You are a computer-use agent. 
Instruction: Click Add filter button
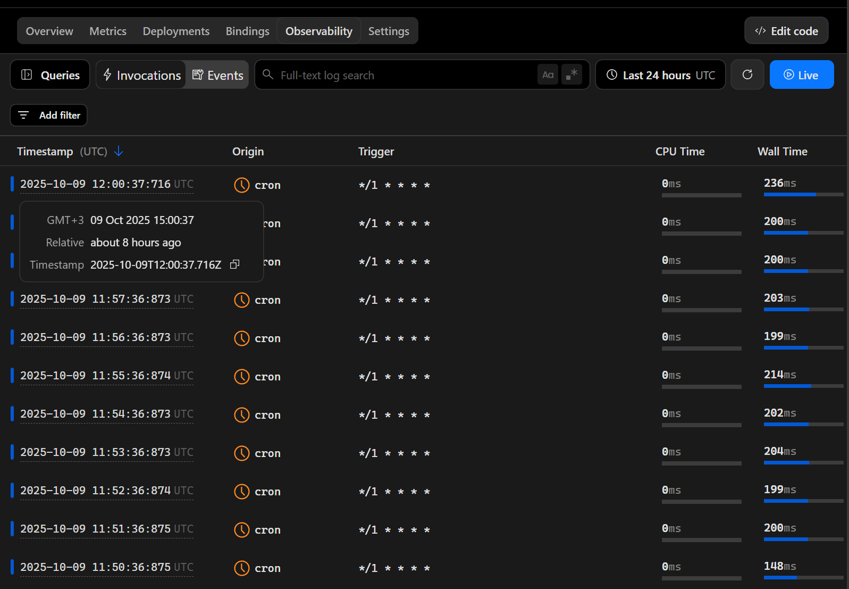pos(49,115)
